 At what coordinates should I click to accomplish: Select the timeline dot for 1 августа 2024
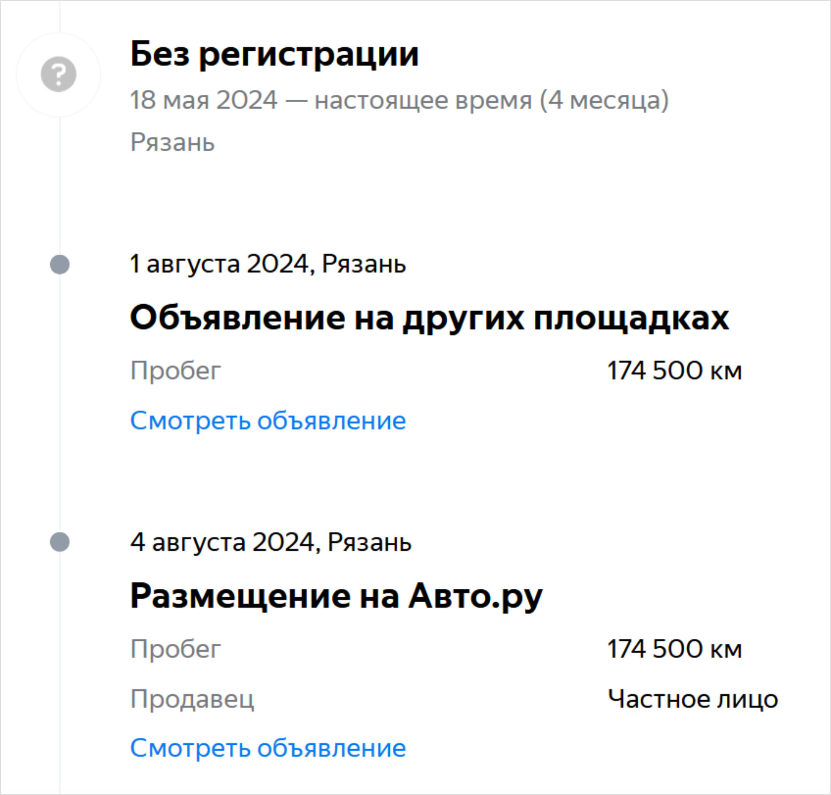pyautogui.click(x=60, y=264)
